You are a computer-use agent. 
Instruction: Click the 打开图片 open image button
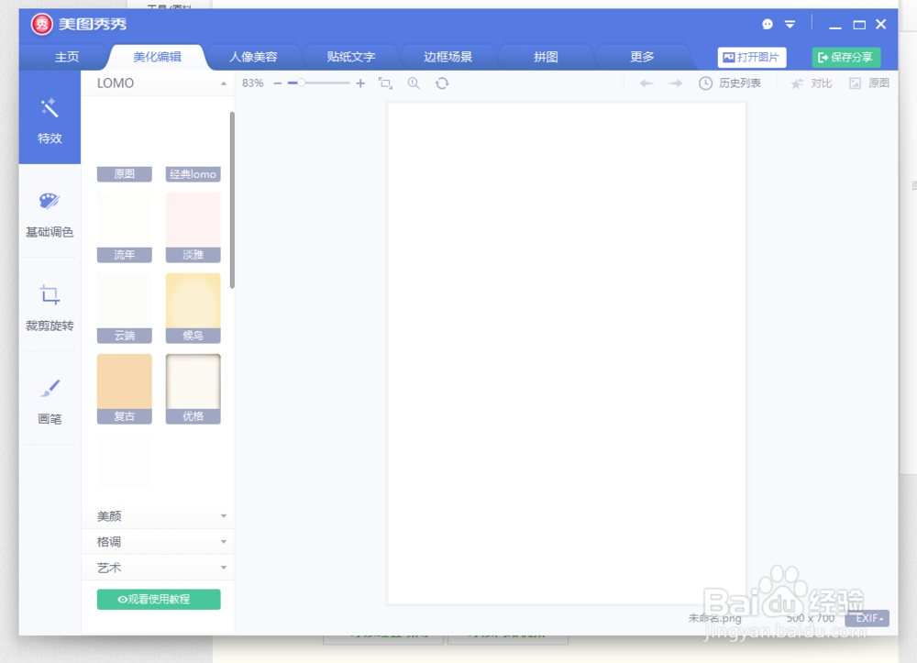point(752,56)
